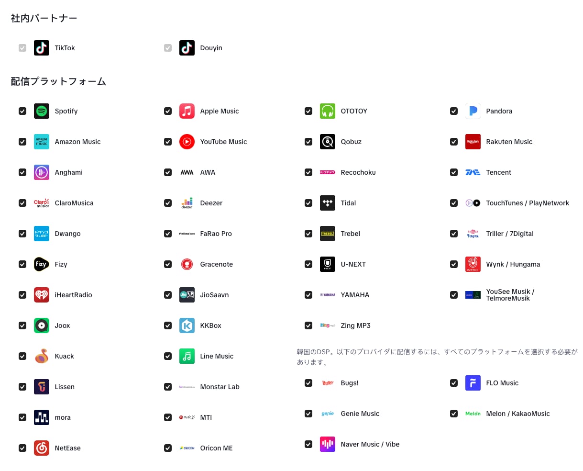Viewport: 583px width, 471px height.
Task: Click the NetEase logo icon
Action: pyautogui.click(x=42, y=448)
